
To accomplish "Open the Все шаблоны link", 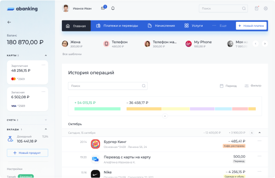I will [x=72, y=54].
